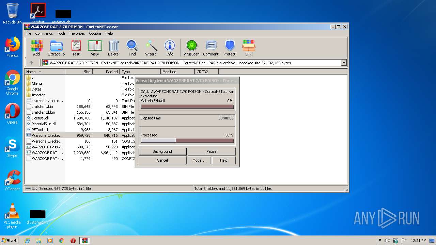Viewport: 436px width, 245px height.
Task: Run VirusScan on archive
Action: [x=191, y=48]
